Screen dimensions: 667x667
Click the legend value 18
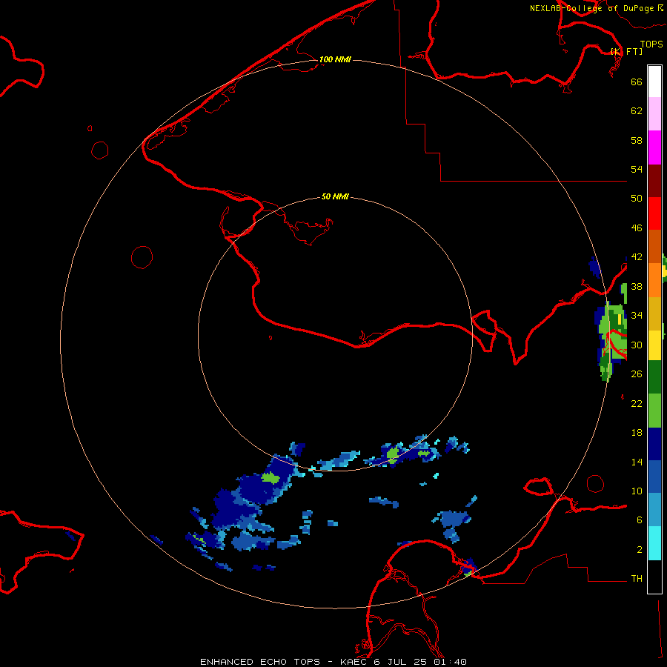pyautogui.click(x=637, y=433)
